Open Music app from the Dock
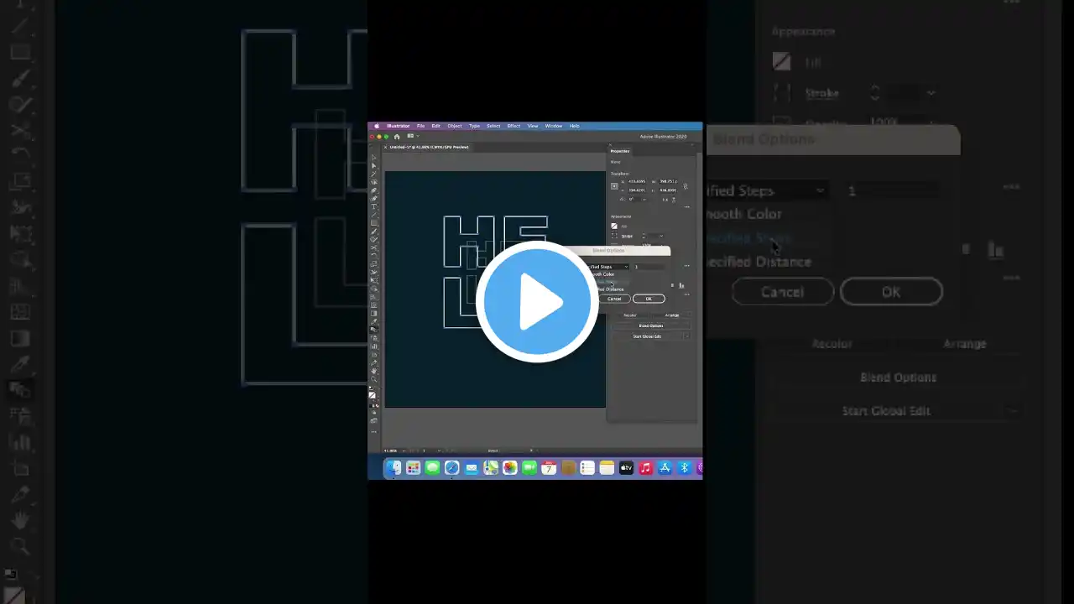 coord(645,468)
